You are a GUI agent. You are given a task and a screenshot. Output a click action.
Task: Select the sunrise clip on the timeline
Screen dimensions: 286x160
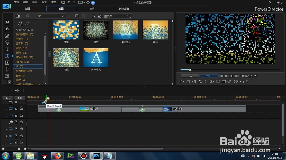(204, 109)
